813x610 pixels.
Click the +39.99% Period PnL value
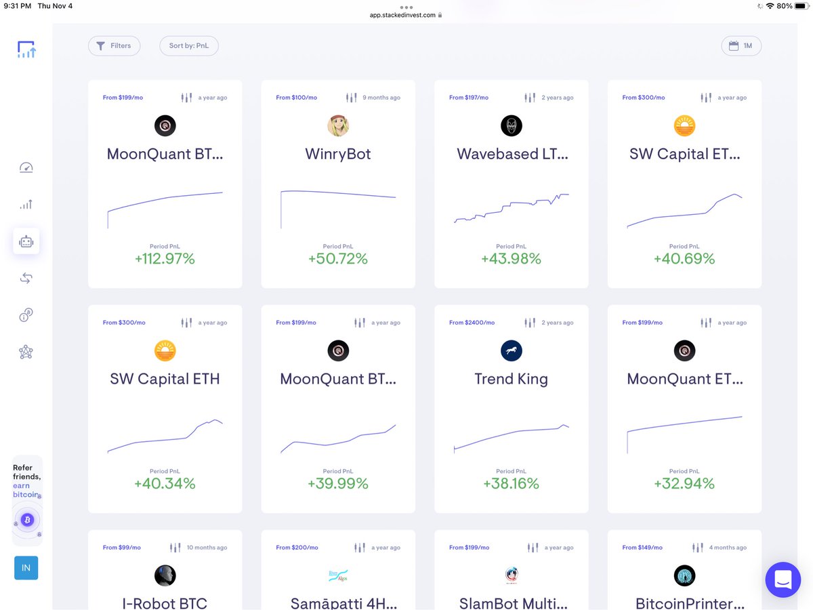(x=338, y=484)
